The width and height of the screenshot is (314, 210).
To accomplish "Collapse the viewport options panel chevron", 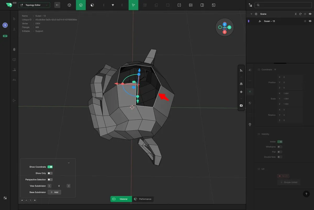I will click(x=69, y=163).
